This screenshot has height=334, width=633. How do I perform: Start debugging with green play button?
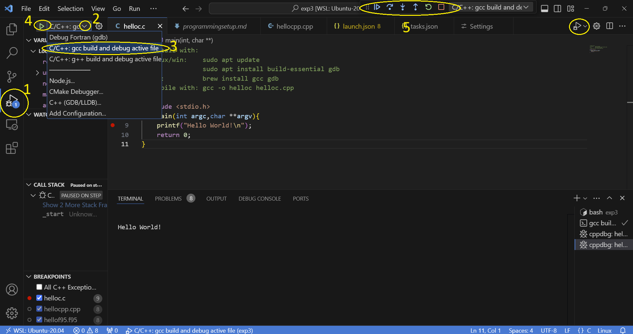(x=42, y=26)
